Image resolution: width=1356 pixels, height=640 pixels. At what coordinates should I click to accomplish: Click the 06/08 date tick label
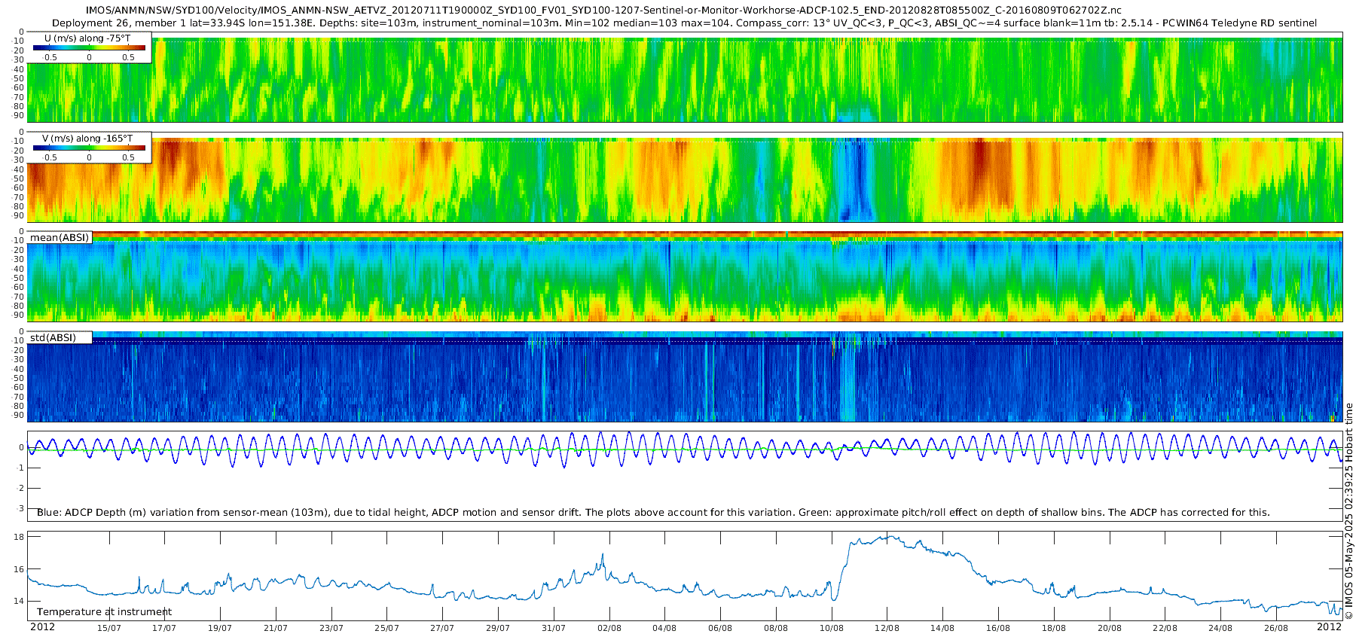tap(720, 628)
